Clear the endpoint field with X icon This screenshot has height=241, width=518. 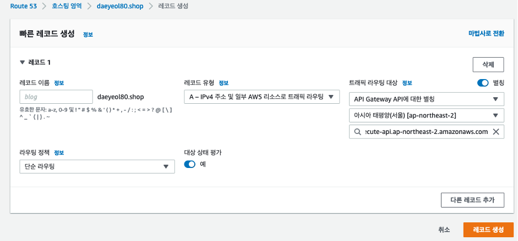(x=495, y=132)
